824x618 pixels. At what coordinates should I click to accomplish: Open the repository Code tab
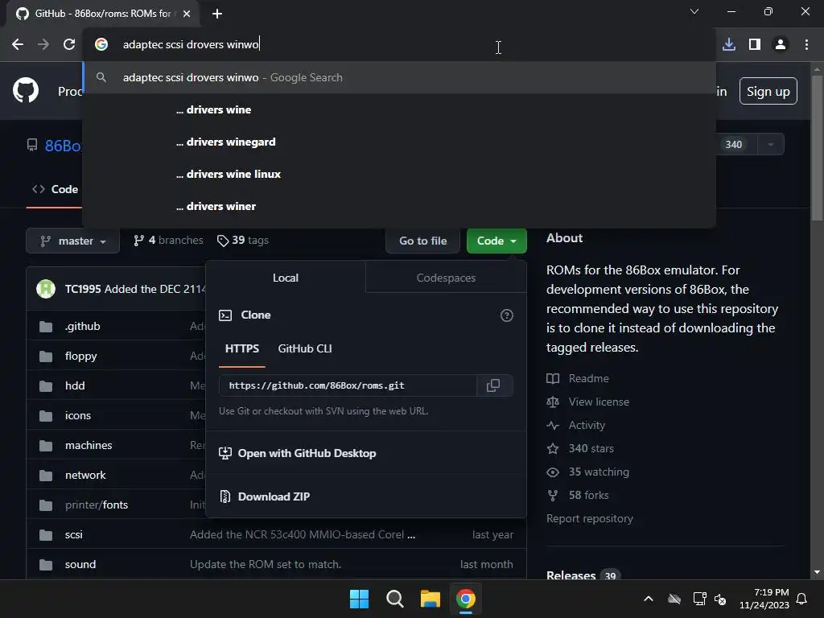pos(56,189)
